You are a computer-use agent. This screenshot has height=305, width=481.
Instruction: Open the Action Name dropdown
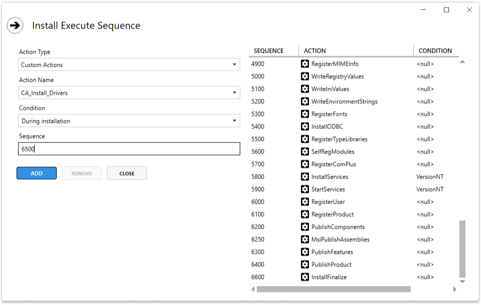(129, 93)
